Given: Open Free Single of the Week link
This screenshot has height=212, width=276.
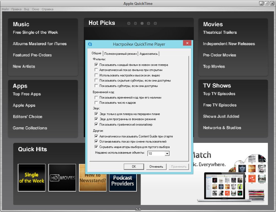Looking at the screenshot, I should [x=35, y=32].
